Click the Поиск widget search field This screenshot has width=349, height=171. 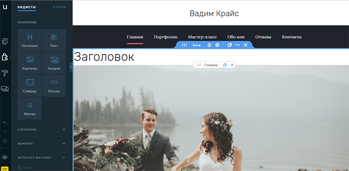tap(42, 168)
